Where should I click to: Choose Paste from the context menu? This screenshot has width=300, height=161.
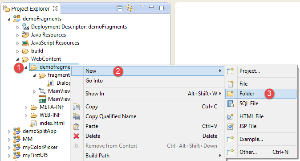tap(147, 126)
